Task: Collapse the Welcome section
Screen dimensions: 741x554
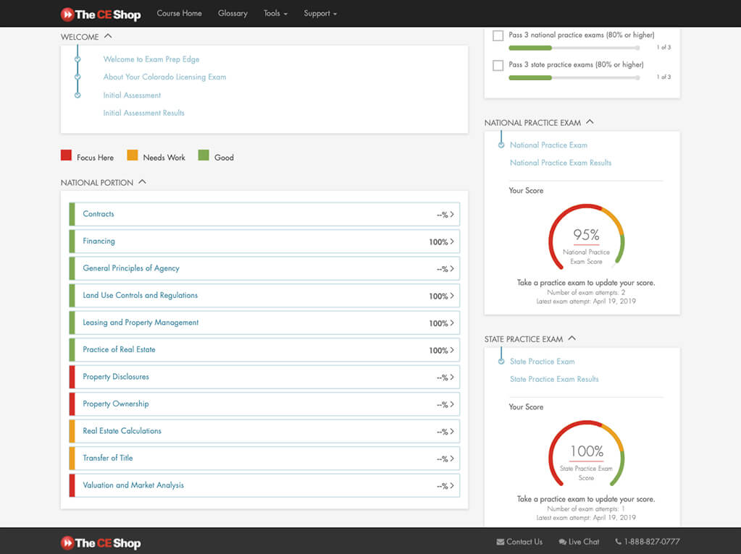Action: 108,35
